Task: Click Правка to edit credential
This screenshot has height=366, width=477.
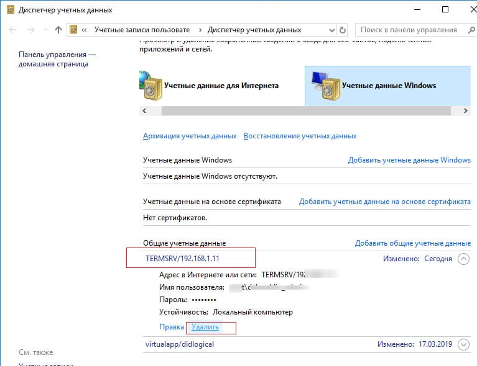Action: (172, 327)
